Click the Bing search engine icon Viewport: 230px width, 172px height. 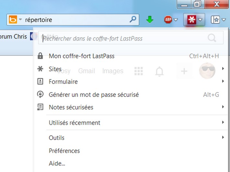[13, 19]
